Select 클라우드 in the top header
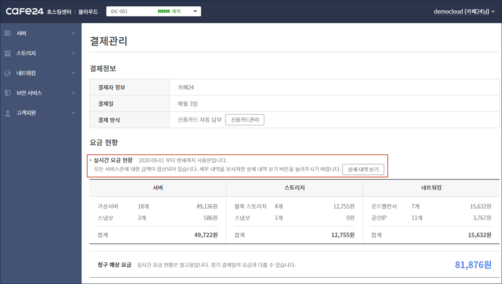502x284 pixels. (x=88, y=12)
